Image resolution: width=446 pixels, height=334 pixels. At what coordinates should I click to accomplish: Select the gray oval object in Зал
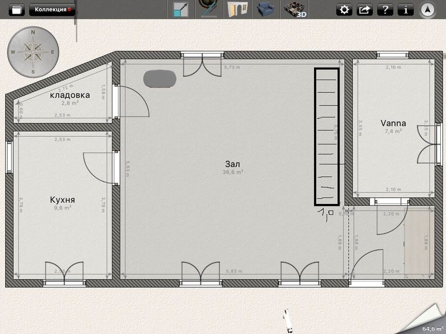tap(160, 78)
